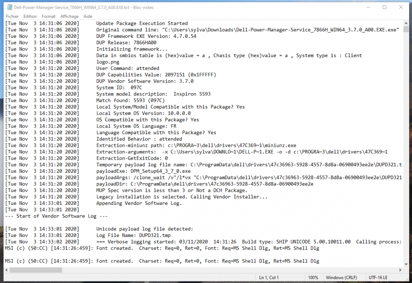Image resolution: width=412 pixels, height=283 pixels.
Task: Click 'Local System OS Language: FR' line
Action: tap(136, 126)
